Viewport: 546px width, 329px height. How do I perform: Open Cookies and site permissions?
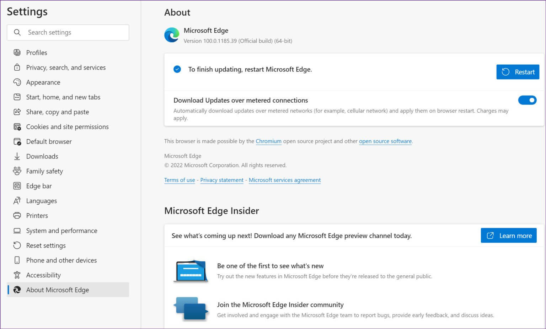pos(68,127)
